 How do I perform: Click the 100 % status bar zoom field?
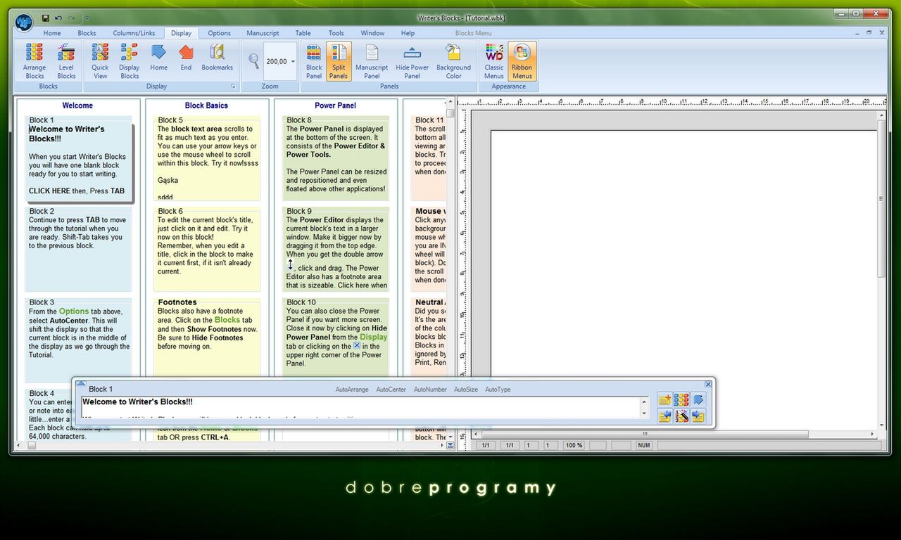(x=574, y=446)
